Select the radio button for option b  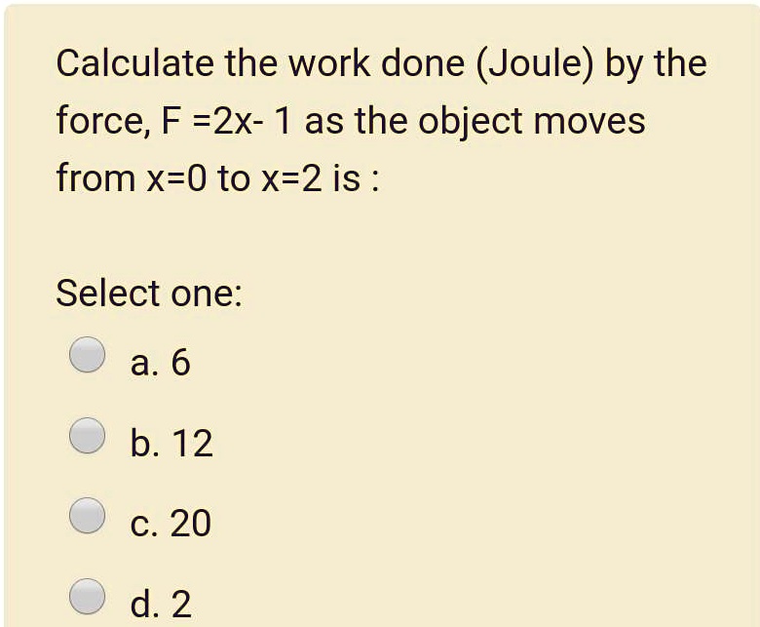click(88, 436)
